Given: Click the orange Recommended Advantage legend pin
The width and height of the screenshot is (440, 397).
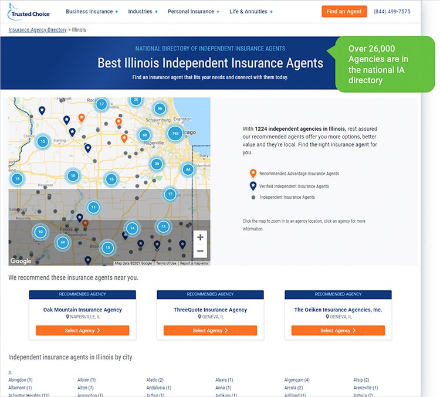Looking at the screenshot, I should (x=253, y=173).
